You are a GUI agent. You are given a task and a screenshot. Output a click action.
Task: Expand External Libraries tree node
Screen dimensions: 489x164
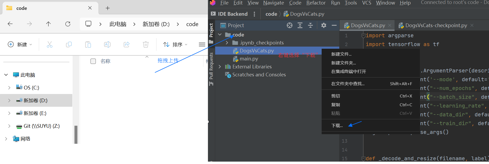(x=220, y=67)
